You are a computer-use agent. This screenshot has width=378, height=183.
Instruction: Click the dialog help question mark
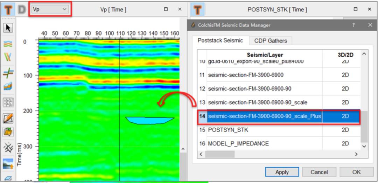[354, 25]
